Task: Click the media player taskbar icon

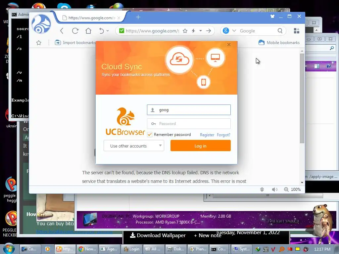Action: point(48,249)
